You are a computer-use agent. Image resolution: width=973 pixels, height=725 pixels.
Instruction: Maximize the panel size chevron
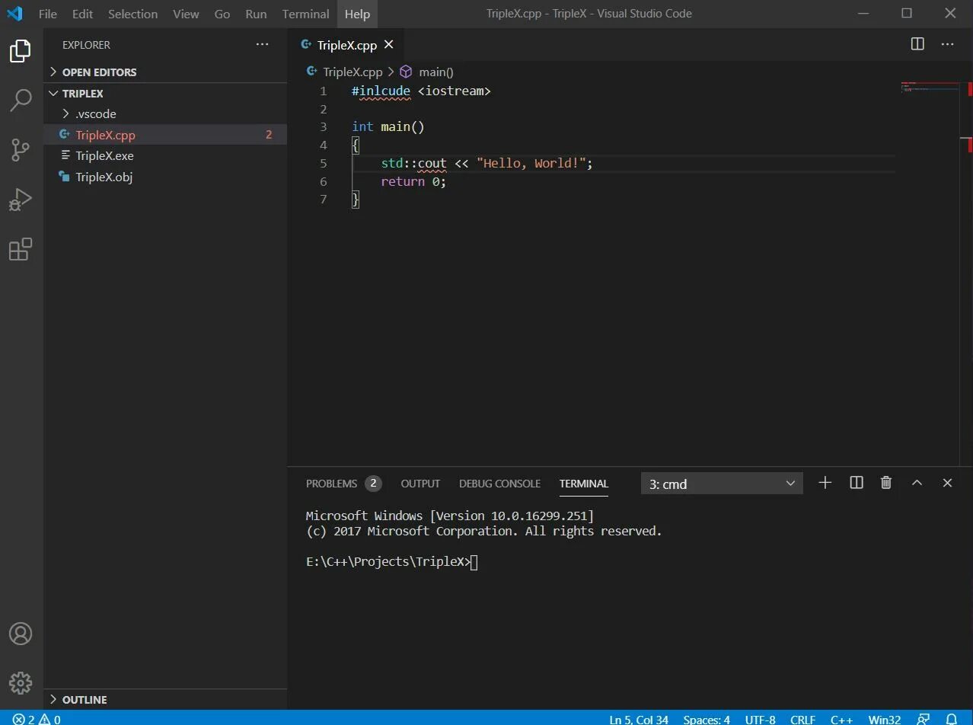pyautogui.click(x=917, y=483)
